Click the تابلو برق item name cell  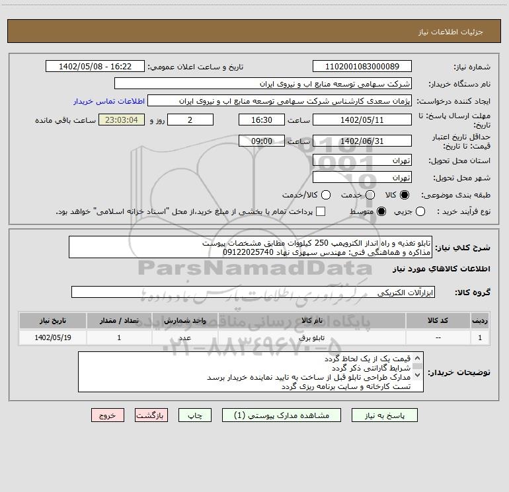coord(311,337)
